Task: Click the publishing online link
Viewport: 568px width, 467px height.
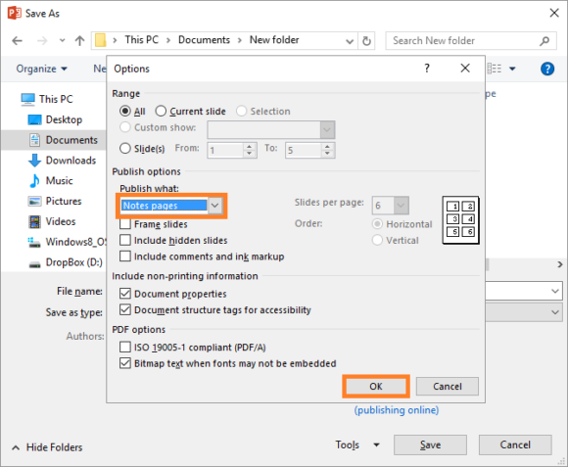Action: coord(397,410)
